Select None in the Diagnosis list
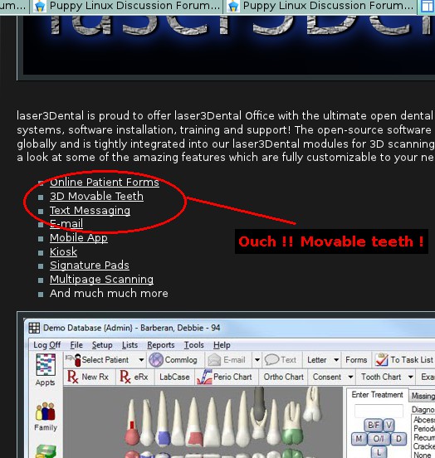Screen dimensions: 435x458 (423, 455)
